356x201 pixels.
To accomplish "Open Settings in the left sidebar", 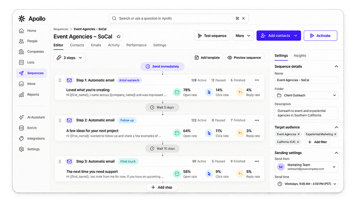I will pyautogui.click(x=30, y=149).
